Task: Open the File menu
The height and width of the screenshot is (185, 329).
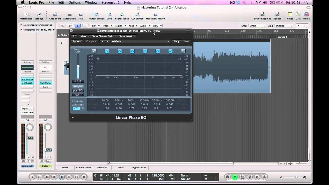Action: click(x=51, y=3)
